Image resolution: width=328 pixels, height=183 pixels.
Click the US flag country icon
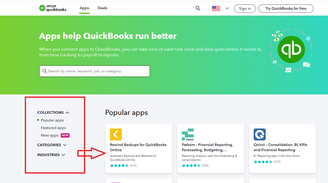(216, 8)
